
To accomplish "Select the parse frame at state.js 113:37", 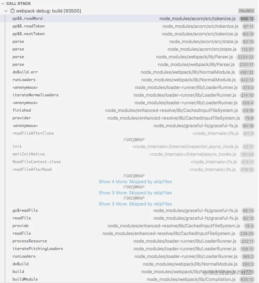I will click(x=129, y=49).
